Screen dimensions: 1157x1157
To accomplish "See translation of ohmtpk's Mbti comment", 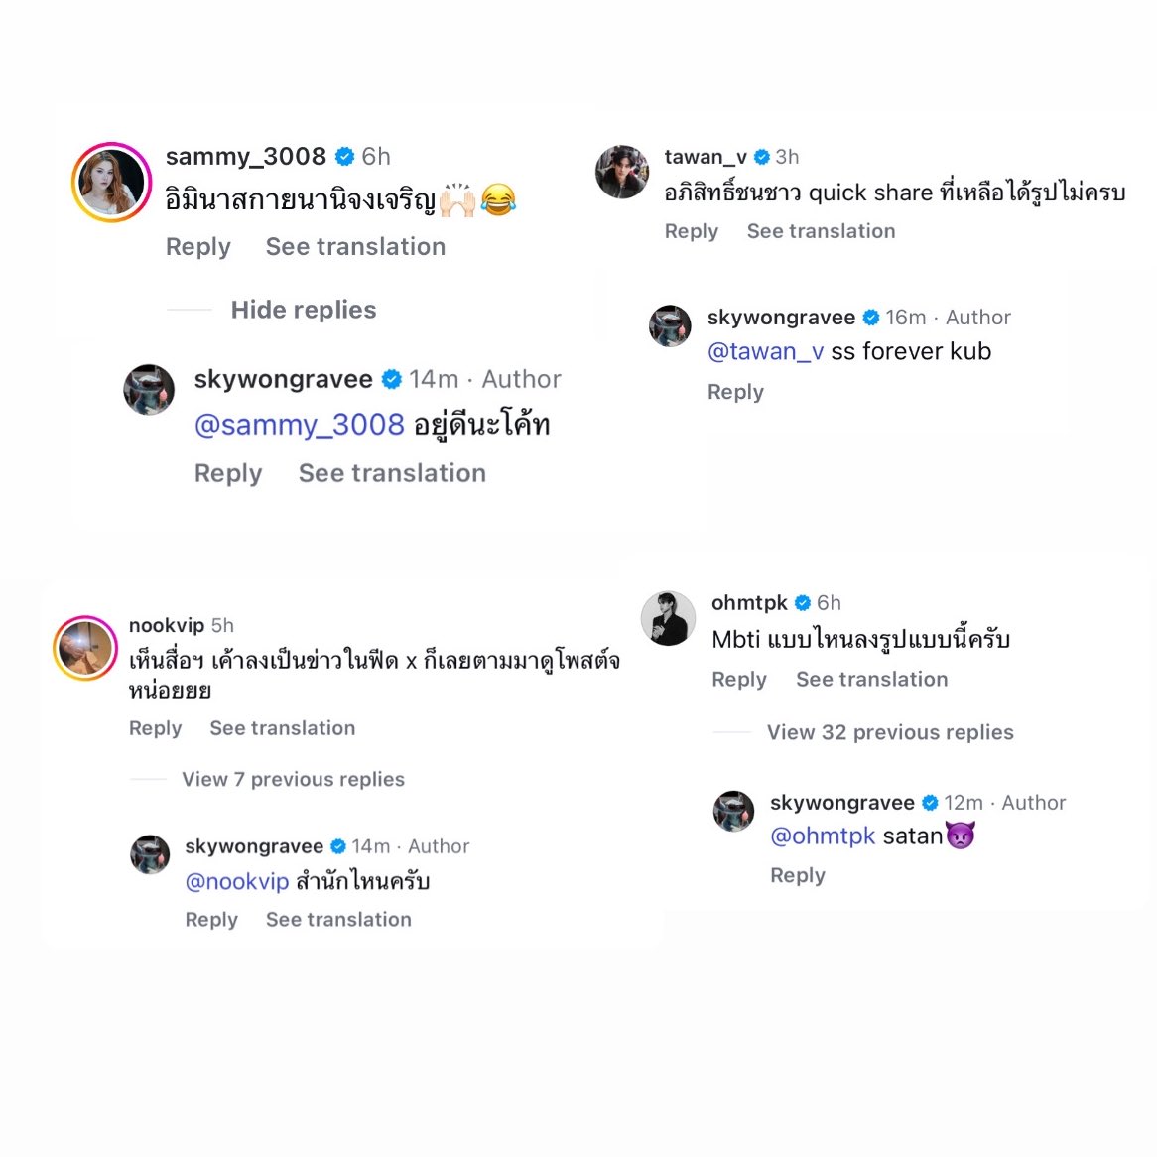I will pos(871,679).
